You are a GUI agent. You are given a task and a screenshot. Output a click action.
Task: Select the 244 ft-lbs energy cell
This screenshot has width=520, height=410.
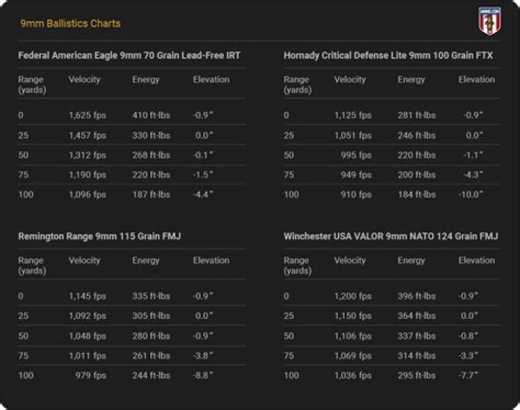(x=151, y=376)
